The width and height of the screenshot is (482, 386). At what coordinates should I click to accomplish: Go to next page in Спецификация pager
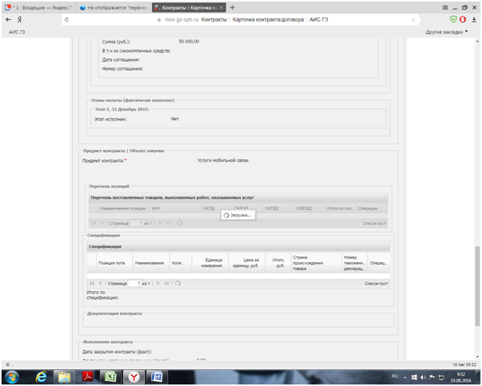coord(158,283)
